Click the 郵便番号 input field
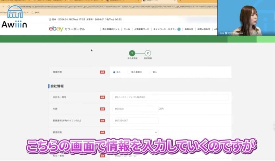275x161 pixels. [136, 120]
